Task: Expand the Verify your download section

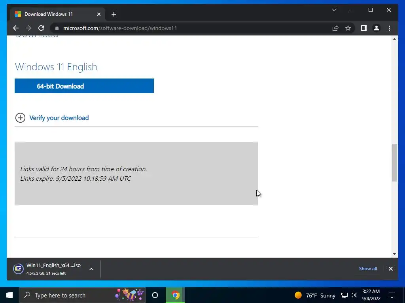Action: tap(20, 118)
